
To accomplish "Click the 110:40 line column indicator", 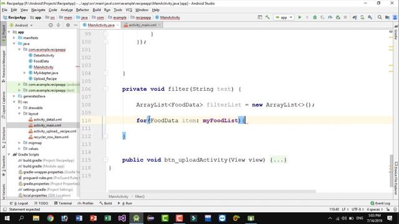I will pos(334,210).
